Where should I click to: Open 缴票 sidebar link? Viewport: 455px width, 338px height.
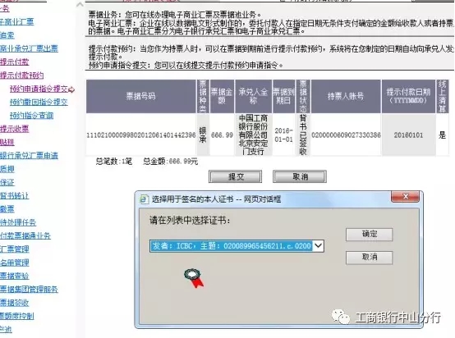7,209
